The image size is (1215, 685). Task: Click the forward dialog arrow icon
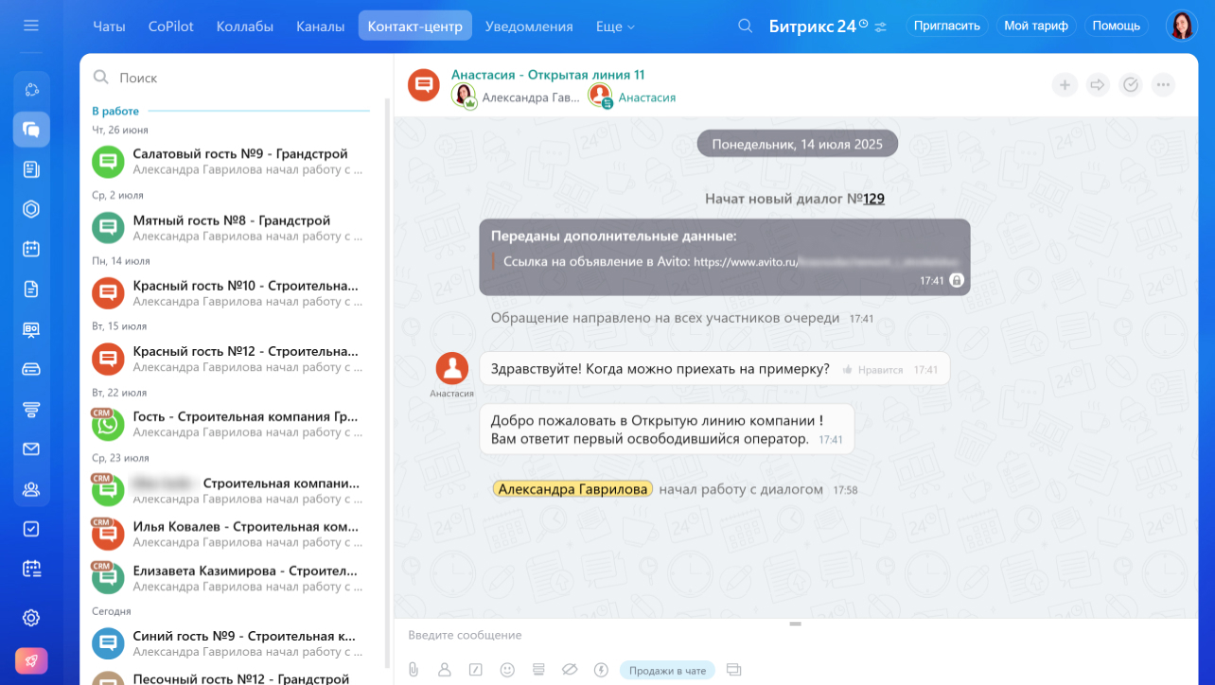click(1098, 85)
